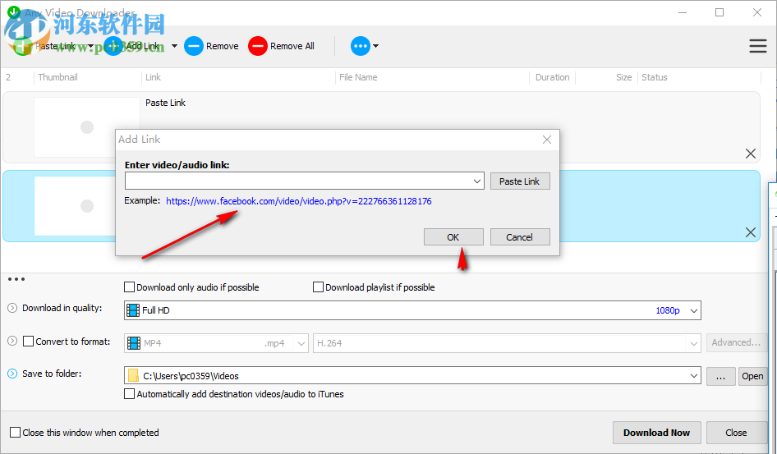Click the Status column header

(x=654, y=77)
